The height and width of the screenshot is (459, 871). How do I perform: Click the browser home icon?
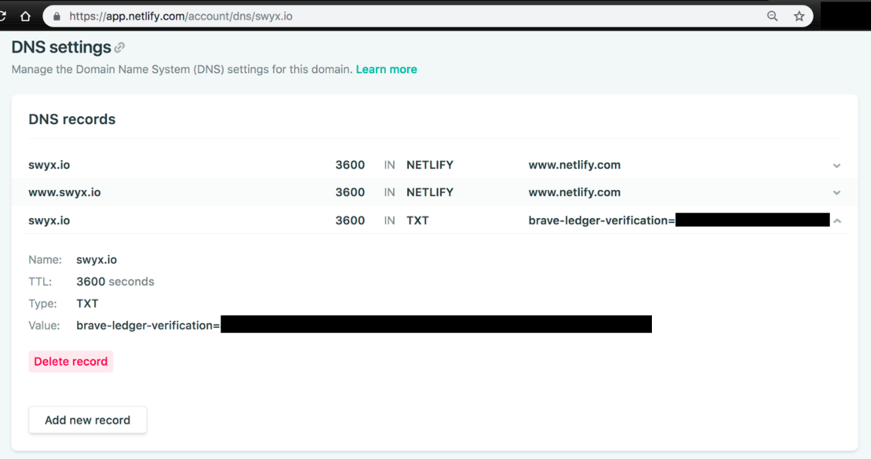click(26, 16)
